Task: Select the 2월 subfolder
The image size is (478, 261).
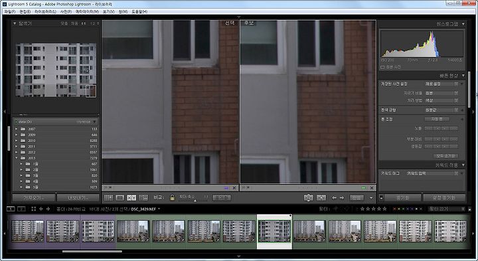Action: 56,169
